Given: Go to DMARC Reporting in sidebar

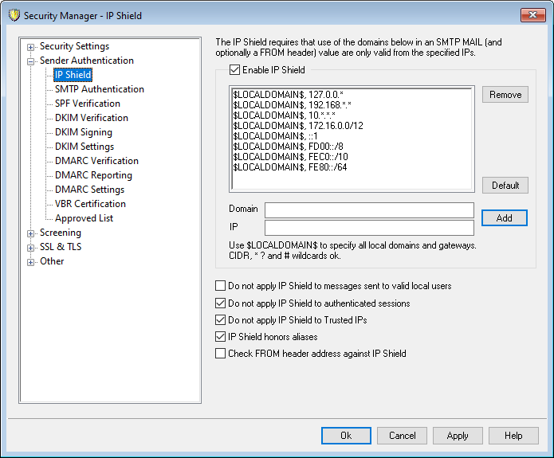Looking at the screenshot, I should click(93, 175).
